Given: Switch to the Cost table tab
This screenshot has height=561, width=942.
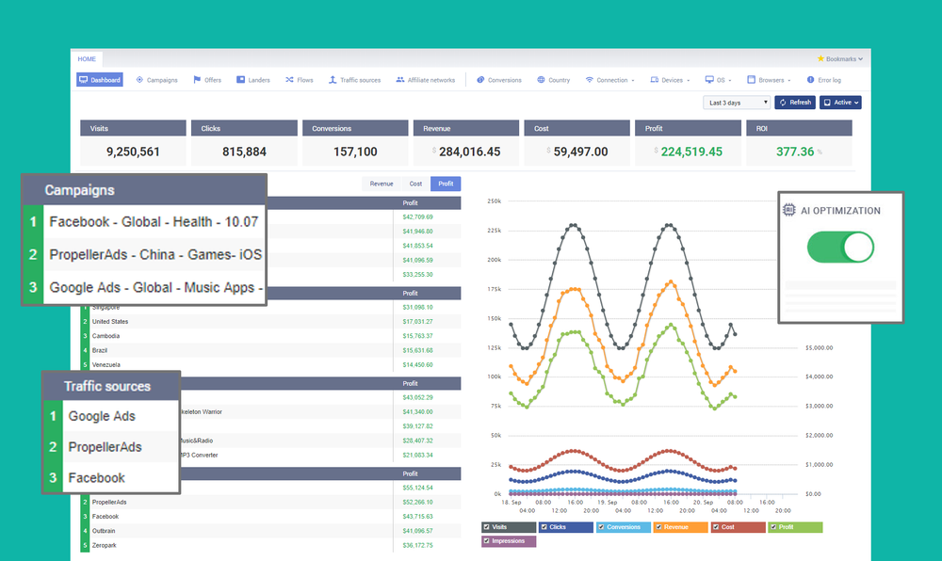Looking at the screenshot, I should 415,184.
